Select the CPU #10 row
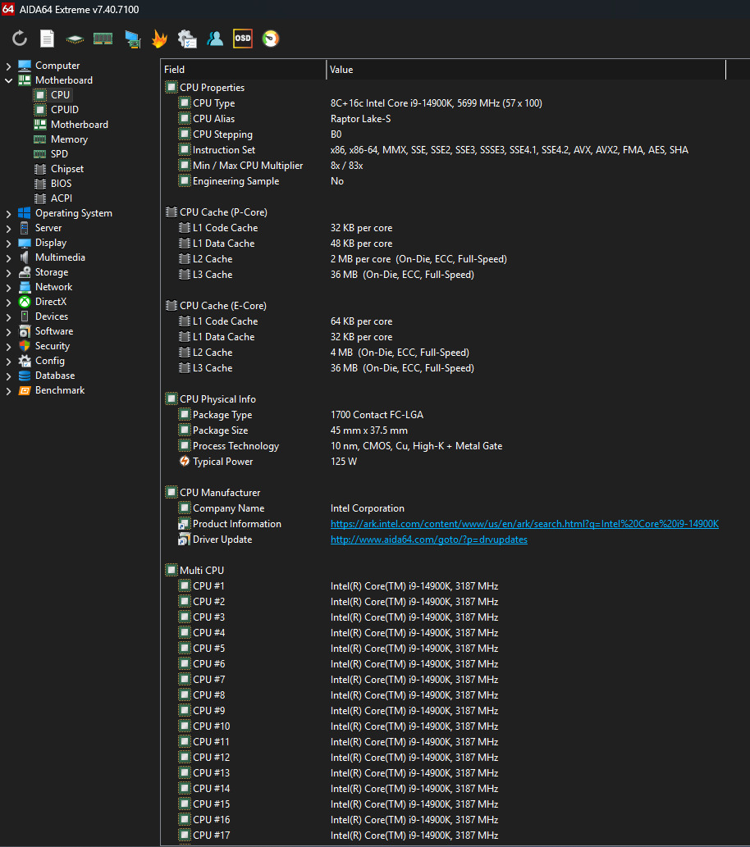750x847 pixels. [x=455, y=726]
